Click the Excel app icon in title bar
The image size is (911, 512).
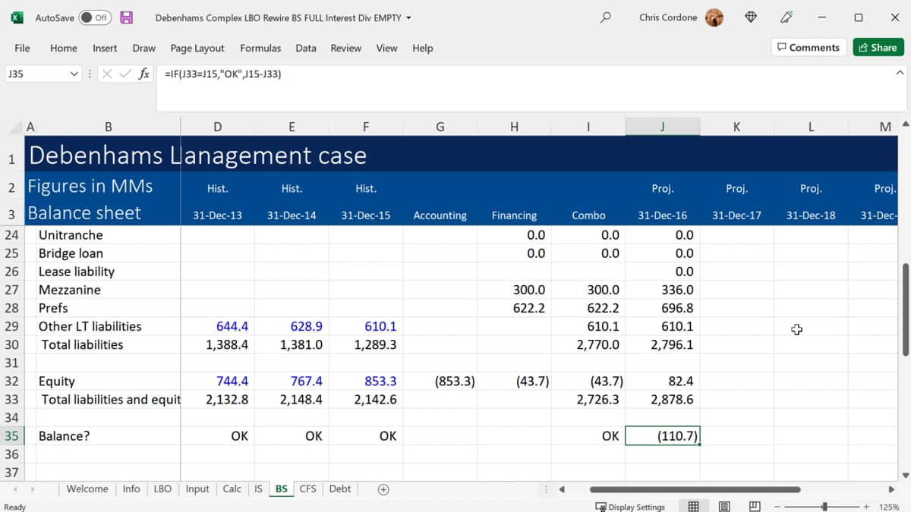(x=17, y=17)
